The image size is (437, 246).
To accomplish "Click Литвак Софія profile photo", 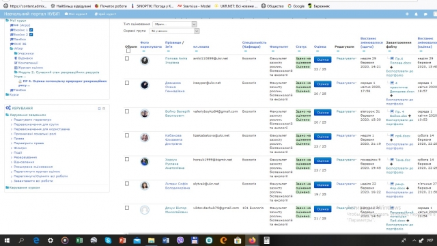I will (x=145, y=186).
